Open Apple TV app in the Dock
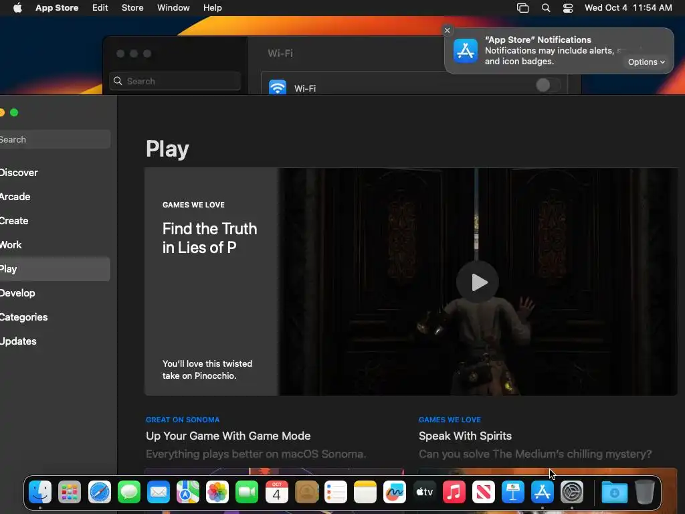This screenshot has width=685, height=514. point(424,492)
